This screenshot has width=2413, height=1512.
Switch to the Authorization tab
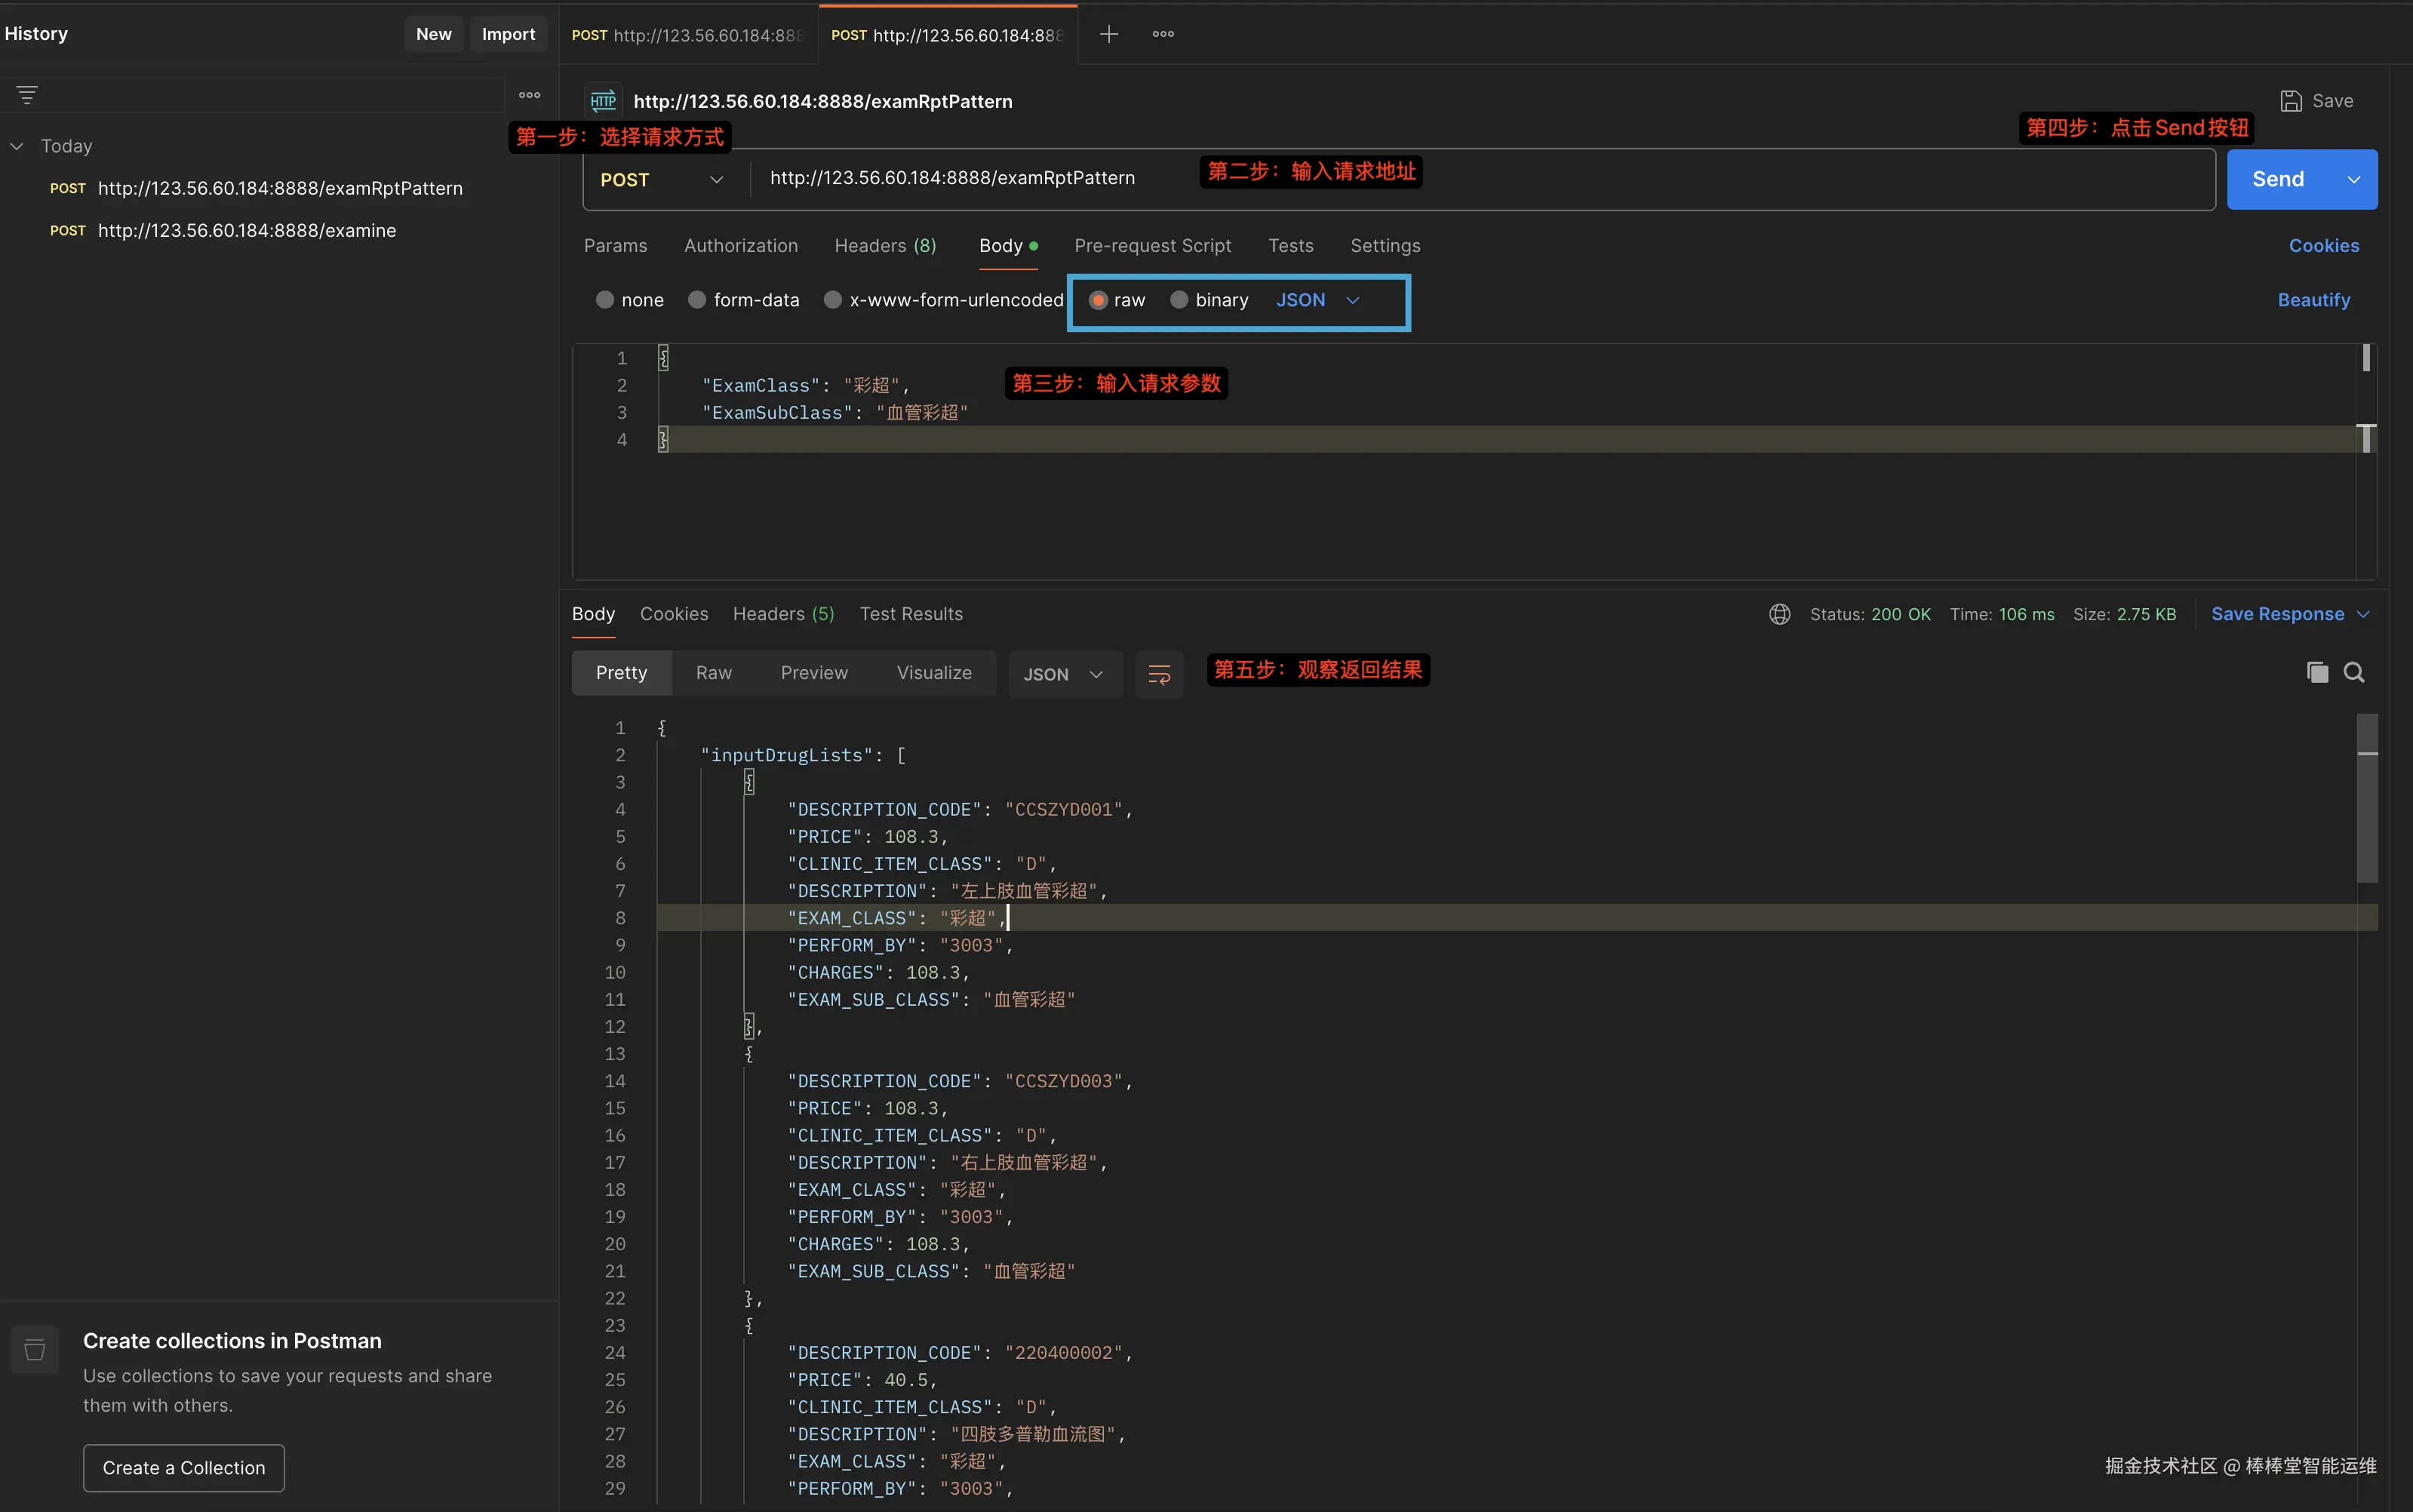point(740,246)
